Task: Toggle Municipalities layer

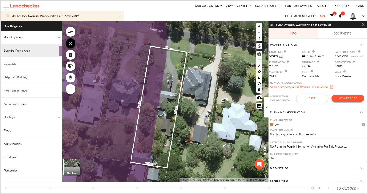Action: click(31, 144)
